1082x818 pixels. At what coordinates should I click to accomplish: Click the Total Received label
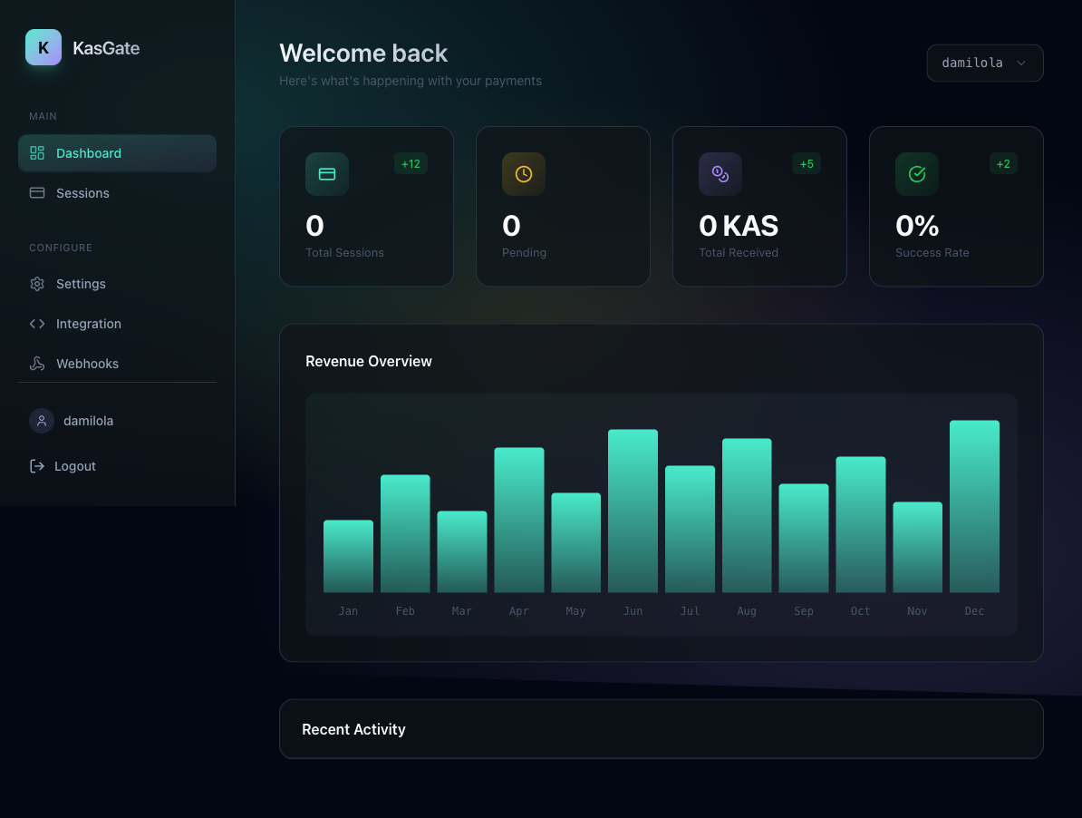tap(739, 253)
